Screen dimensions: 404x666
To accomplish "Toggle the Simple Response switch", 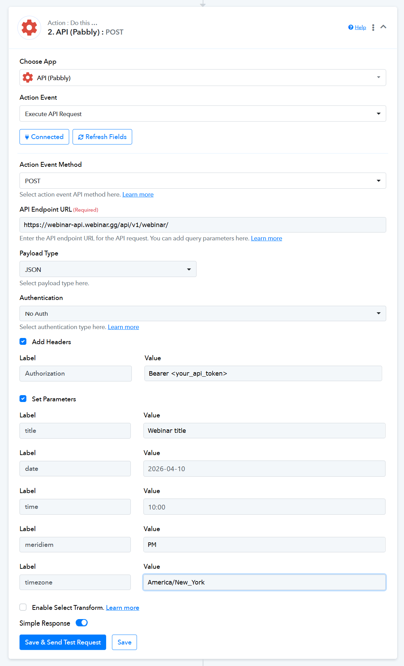I will (x=81, y=623).
